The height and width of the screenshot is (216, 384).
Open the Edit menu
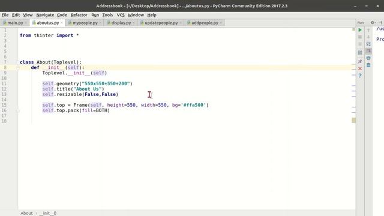(16, 15)
